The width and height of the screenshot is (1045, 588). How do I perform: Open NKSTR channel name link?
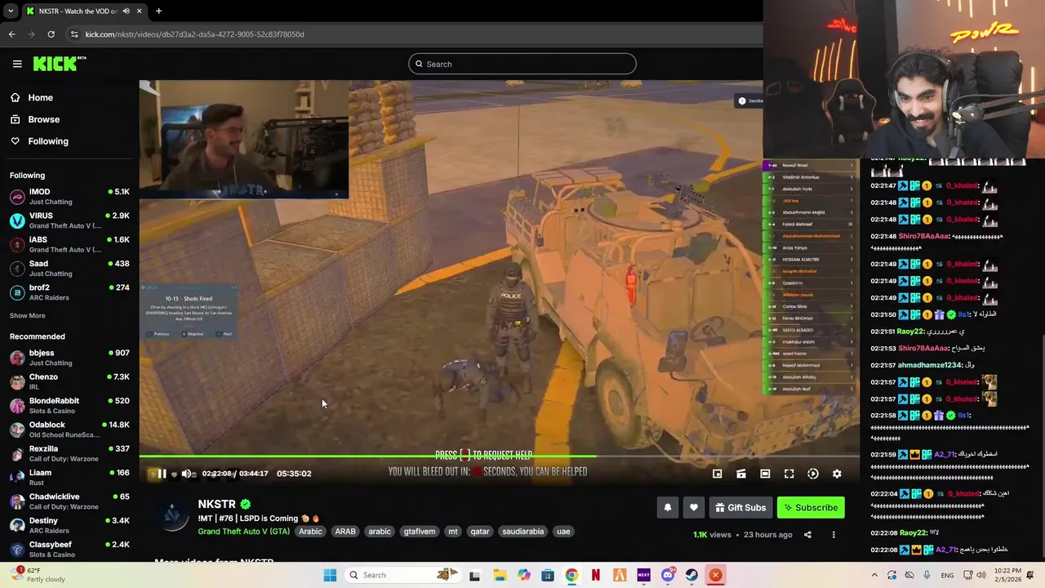216,505
